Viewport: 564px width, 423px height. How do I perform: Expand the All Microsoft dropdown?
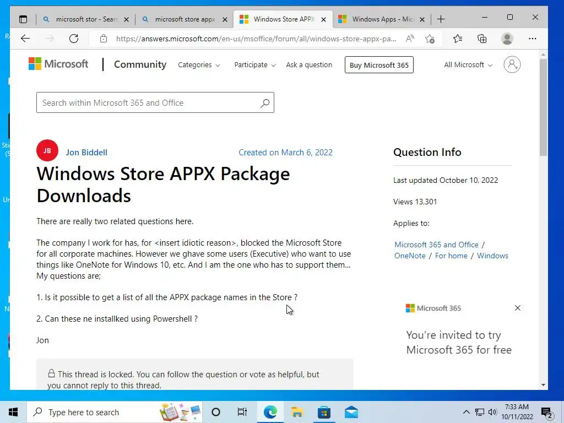point(468,65)
